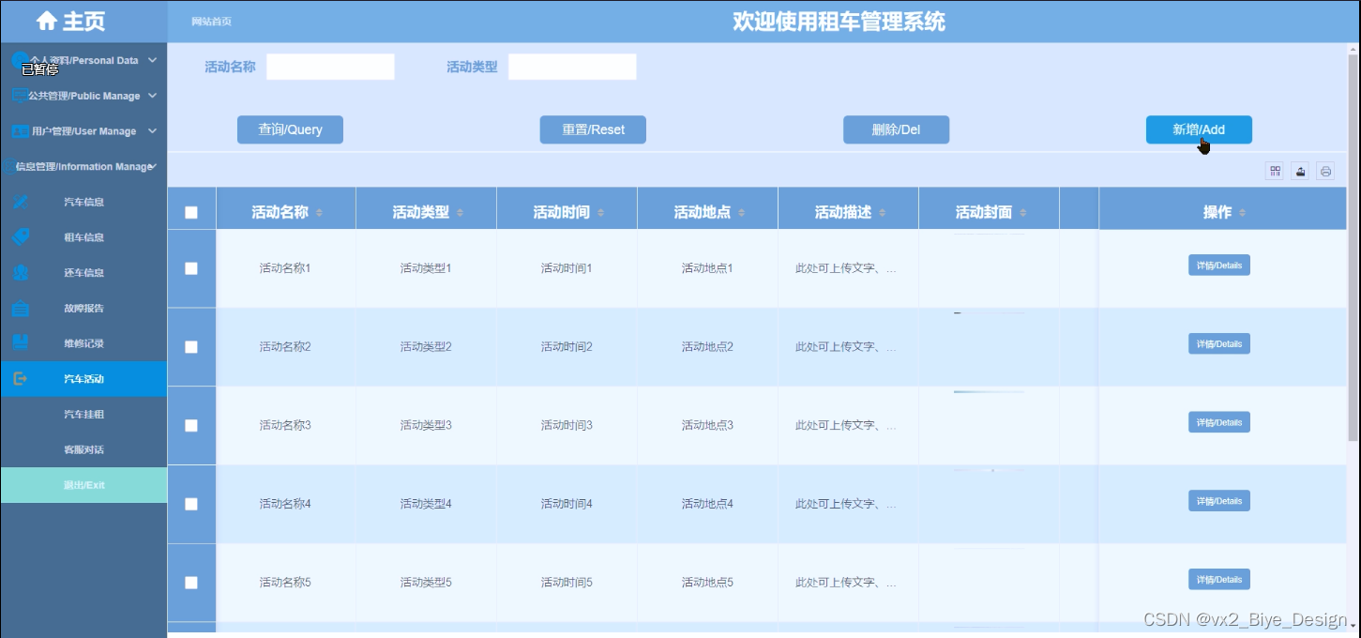Expand the Personal Data menu chevron
1361x638 pixels.
[x=152, y=60]
